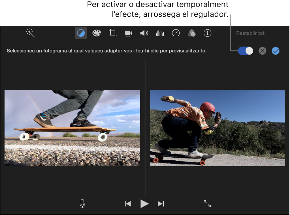Click the Restablir tot button

(x=250, y=33)
